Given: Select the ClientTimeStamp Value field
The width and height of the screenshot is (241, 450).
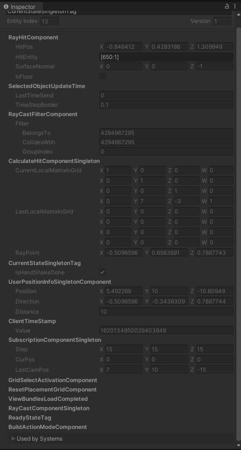Looking at the screenshot, I should click(166, 330).
